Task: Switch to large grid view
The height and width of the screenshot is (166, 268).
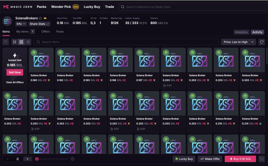Action: [x=15, y=42]
